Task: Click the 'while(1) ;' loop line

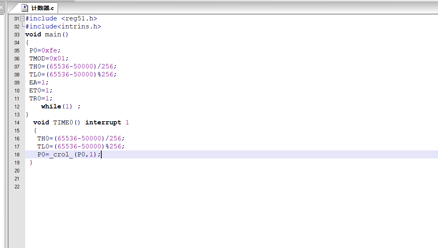Action: click(x=61, y=106)
